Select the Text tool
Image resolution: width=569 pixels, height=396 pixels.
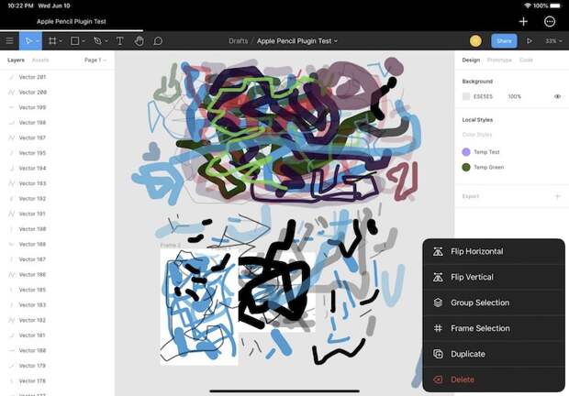[119, 41]
